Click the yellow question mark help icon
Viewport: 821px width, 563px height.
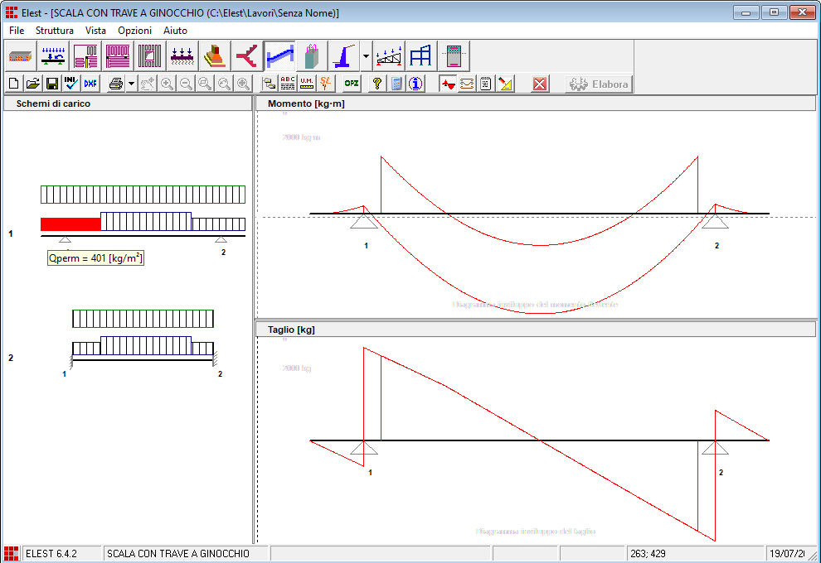pos(377,84)
